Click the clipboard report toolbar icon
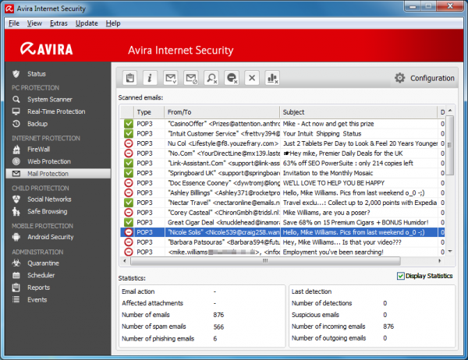 pyautogui.click(x=129, y=78)
